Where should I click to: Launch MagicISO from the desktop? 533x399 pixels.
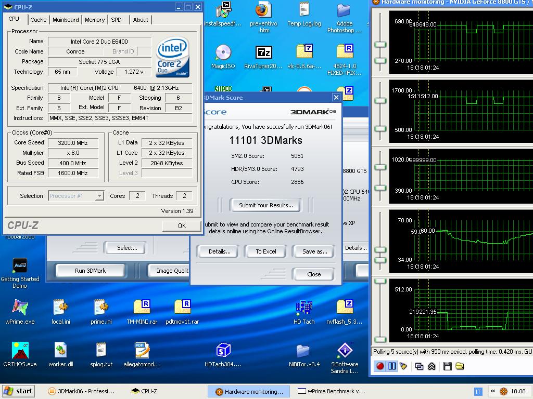tap(223, 57)
